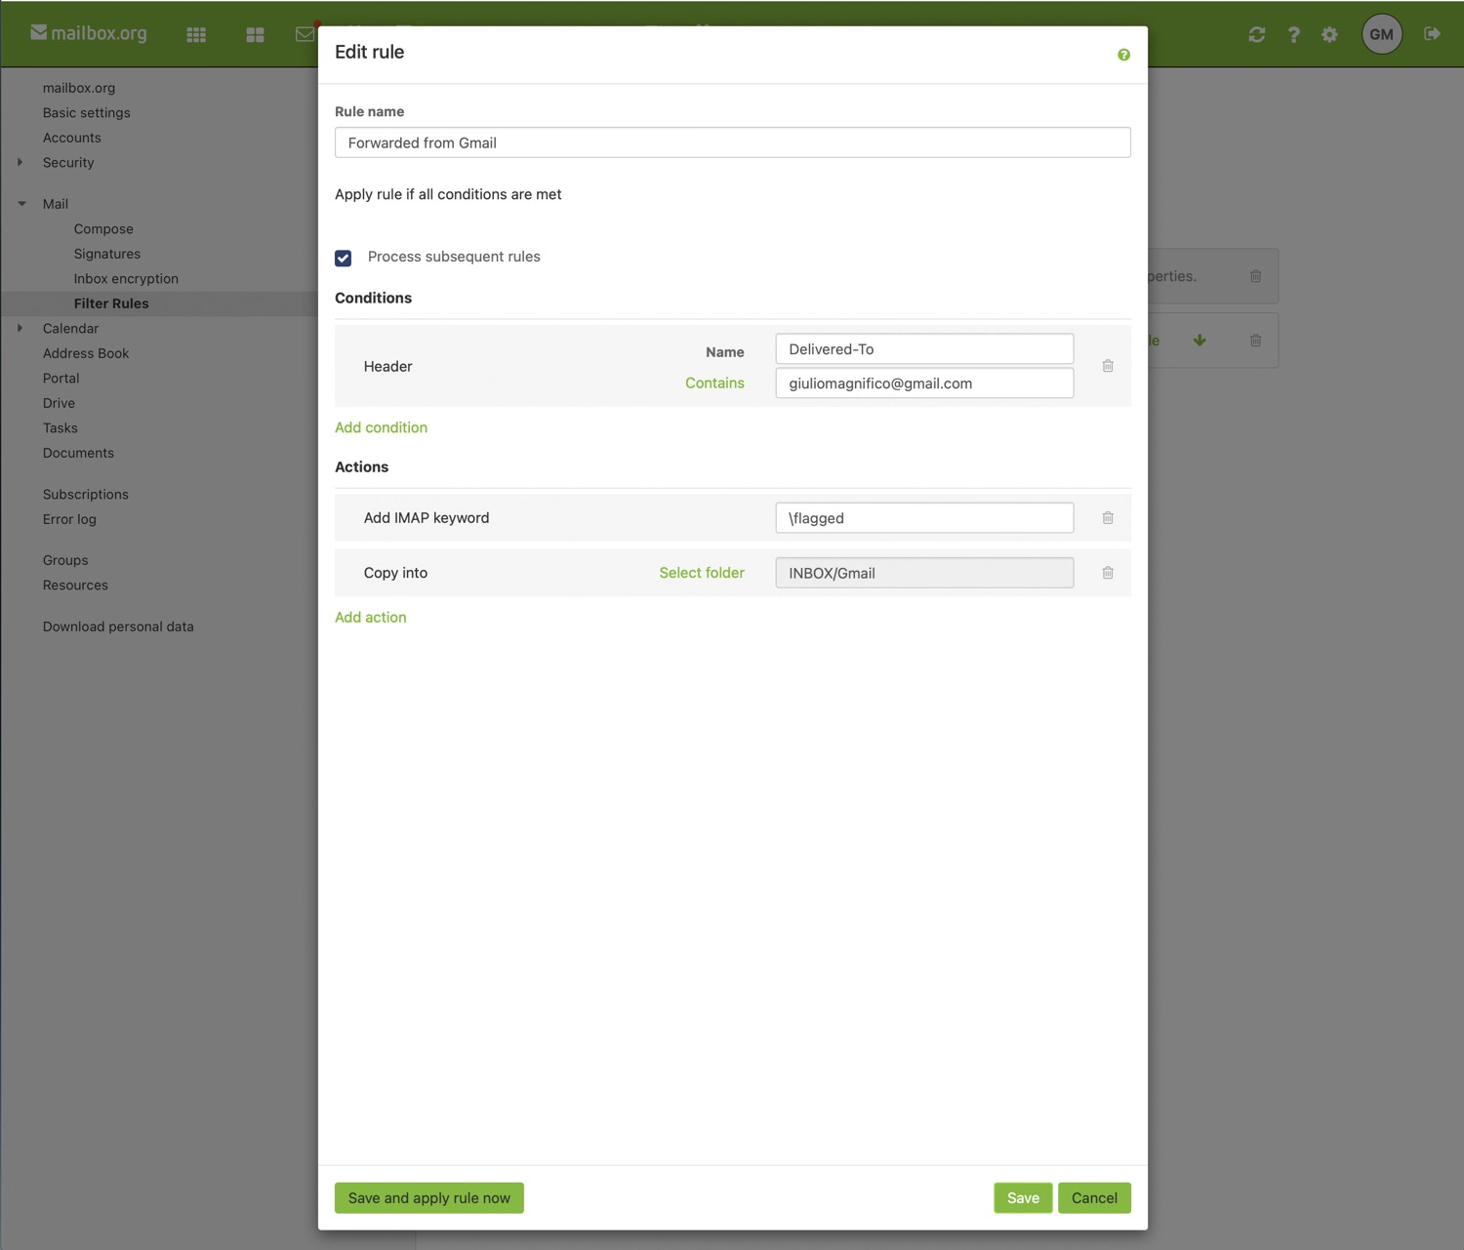The image size is (1464, 1250).
Task: Uncheck Process subsequent rules
Action: [344, 258]
